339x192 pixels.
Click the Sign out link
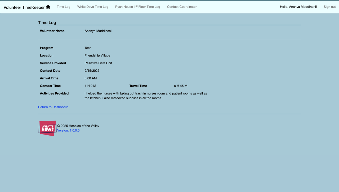(x=330, y=7)
